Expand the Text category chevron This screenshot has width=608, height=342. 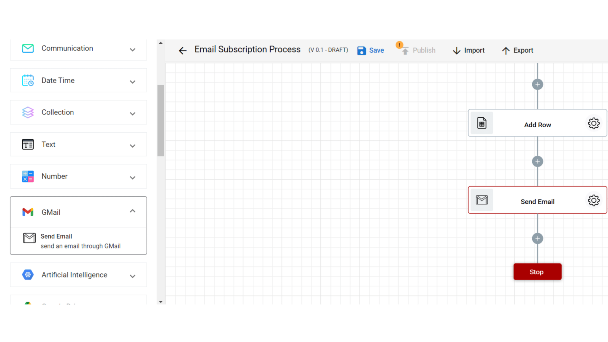pos(133,146)
